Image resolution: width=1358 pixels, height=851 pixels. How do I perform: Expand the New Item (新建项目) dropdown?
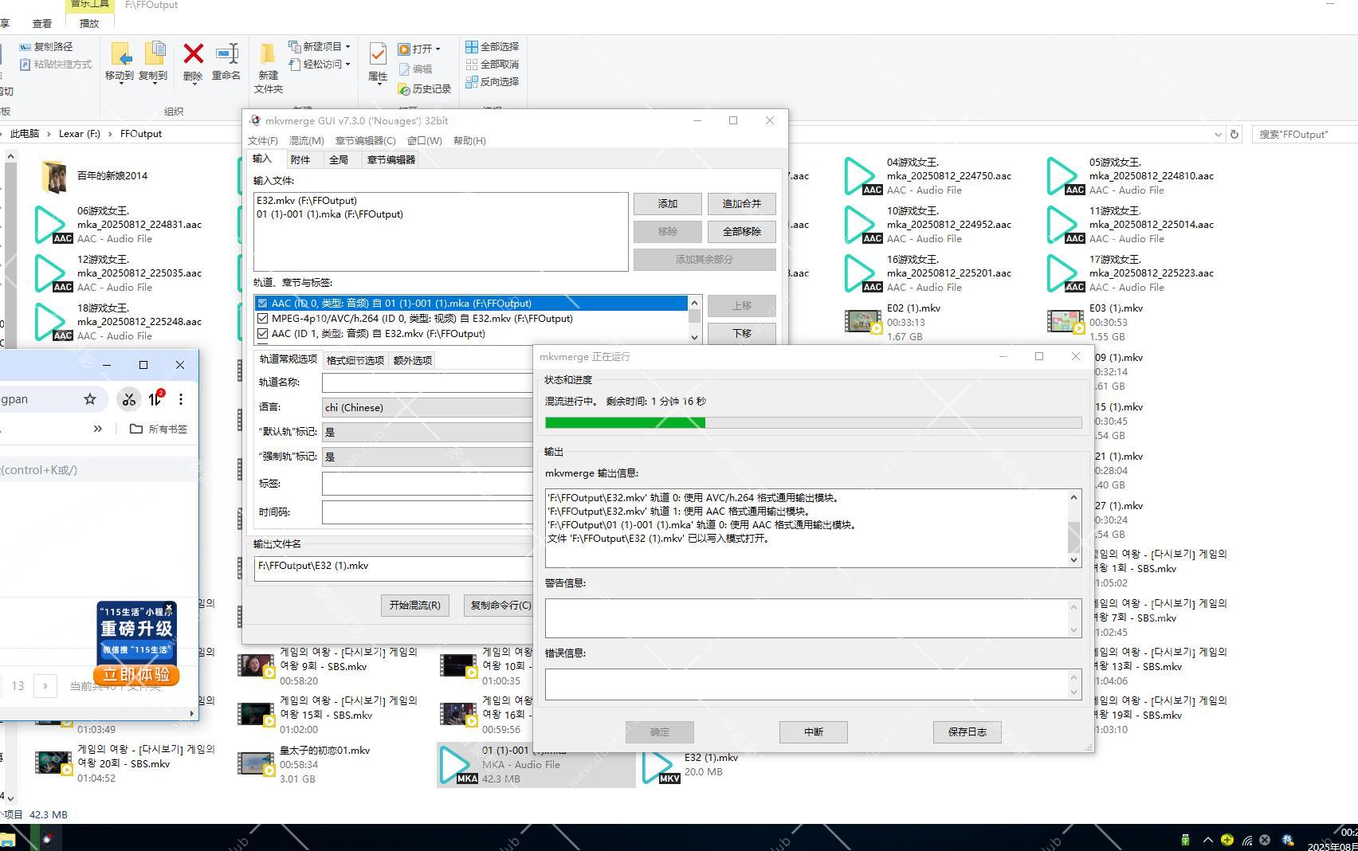[347, 47]
